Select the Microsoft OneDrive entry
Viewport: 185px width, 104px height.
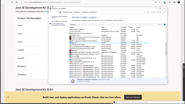point(109,60)
